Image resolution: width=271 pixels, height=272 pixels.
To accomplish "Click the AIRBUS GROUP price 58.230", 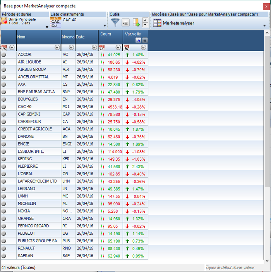I will tap(114, 70).
